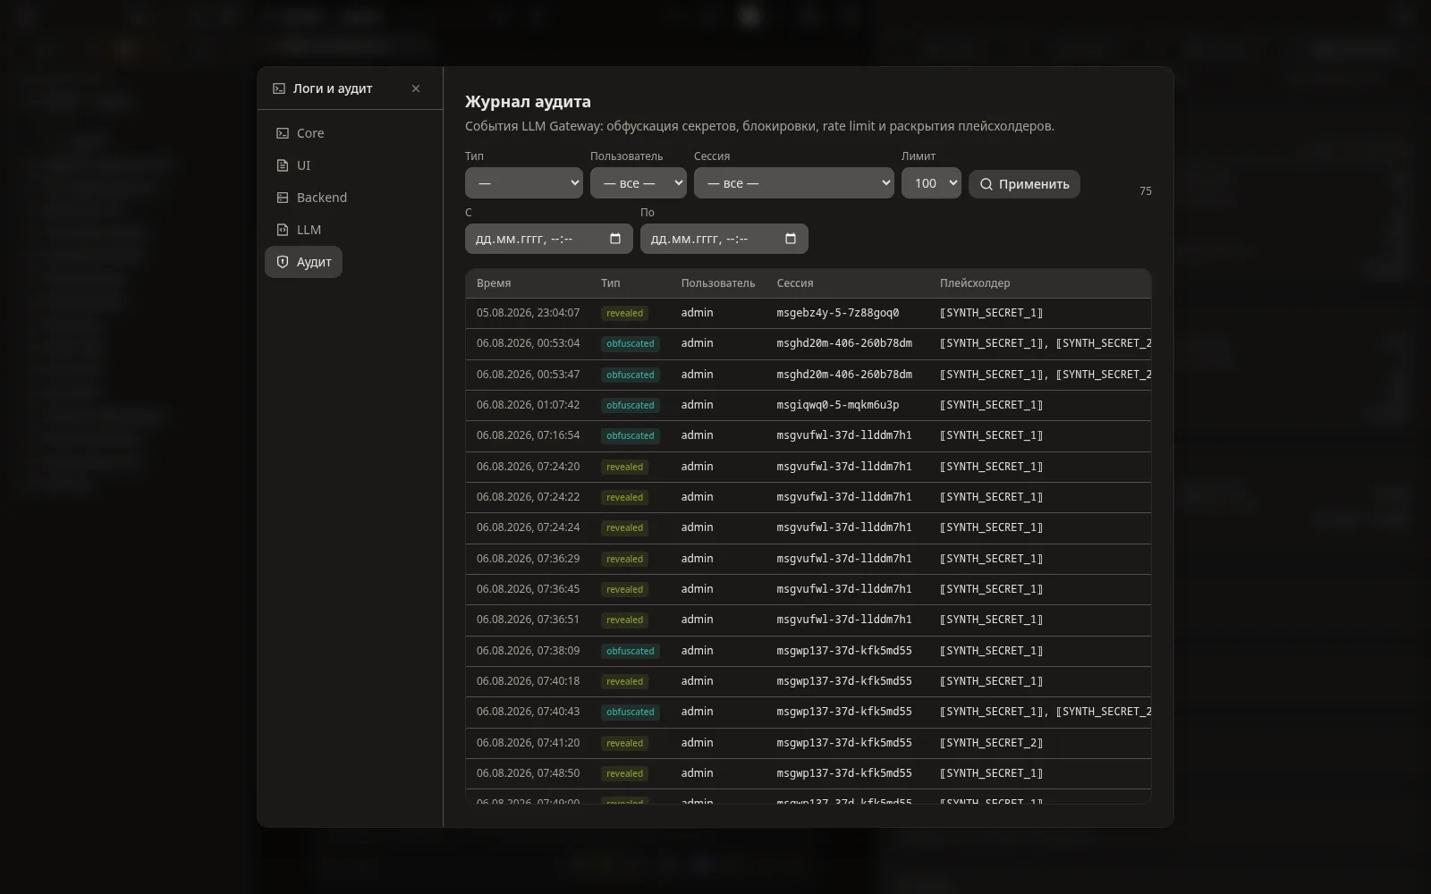
Task: Select timestamp 06.08.2026, 00:53:04
Action: 528,343
